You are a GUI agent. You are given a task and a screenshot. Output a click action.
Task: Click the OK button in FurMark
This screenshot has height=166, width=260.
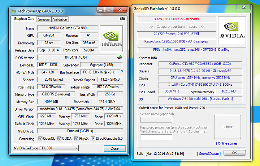234,153
